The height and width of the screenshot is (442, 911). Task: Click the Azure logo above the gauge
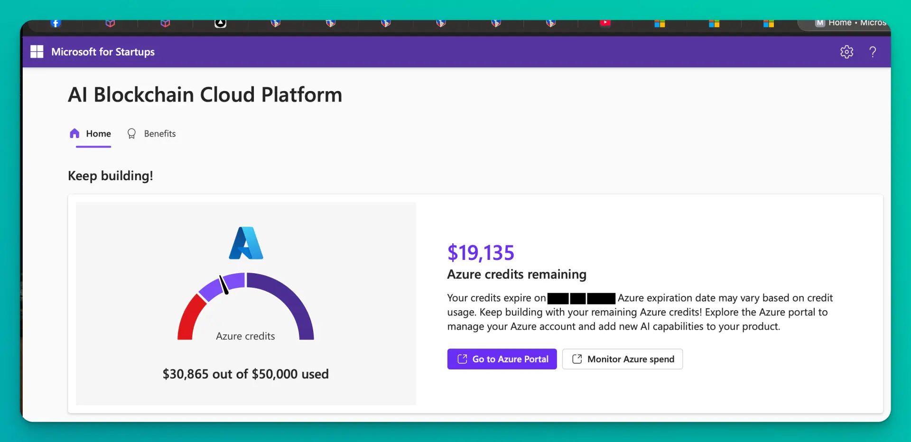point(246,243)
